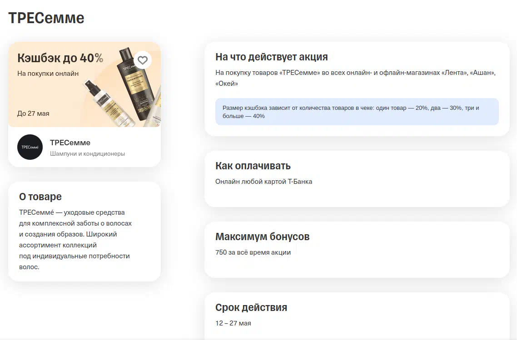Click the Кэшбэк до 40% banner title
This screenshot has width=517, height=340.
60,58
